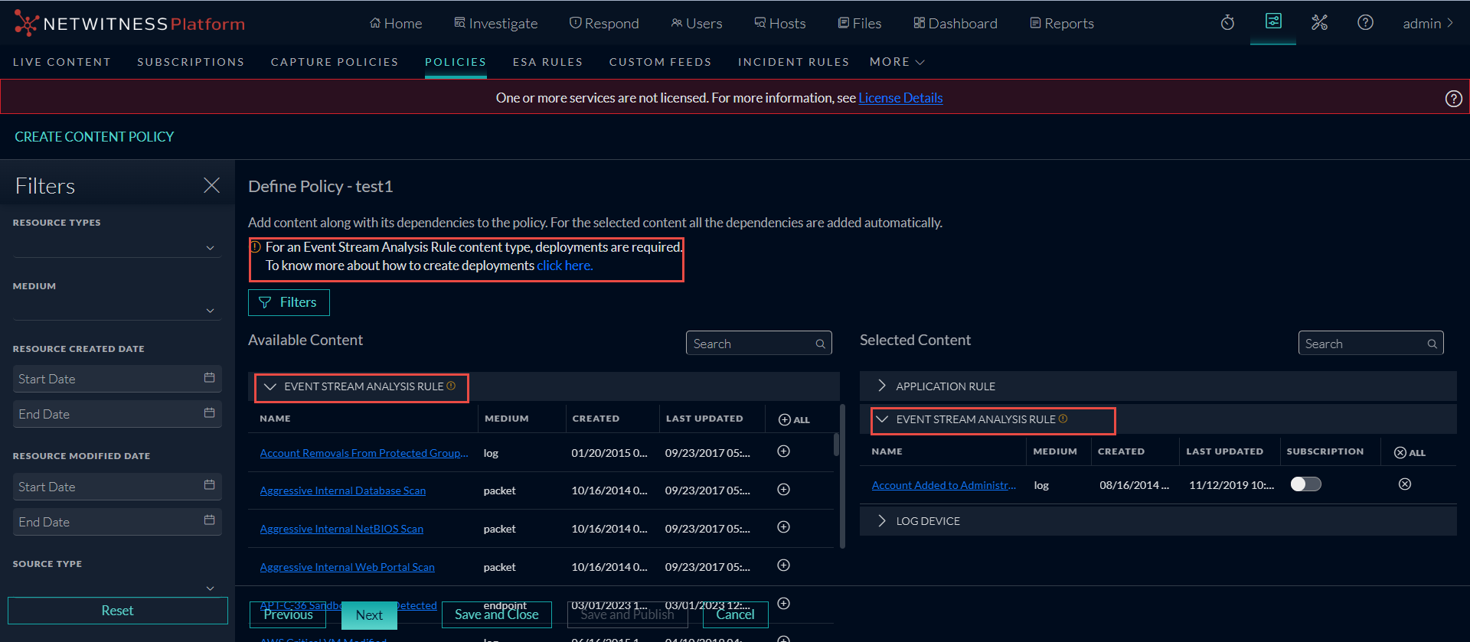The height and width of the screenshot is (642, 1470).
Task: Close the Filters panel with X
Action: (x=212, y=185)
